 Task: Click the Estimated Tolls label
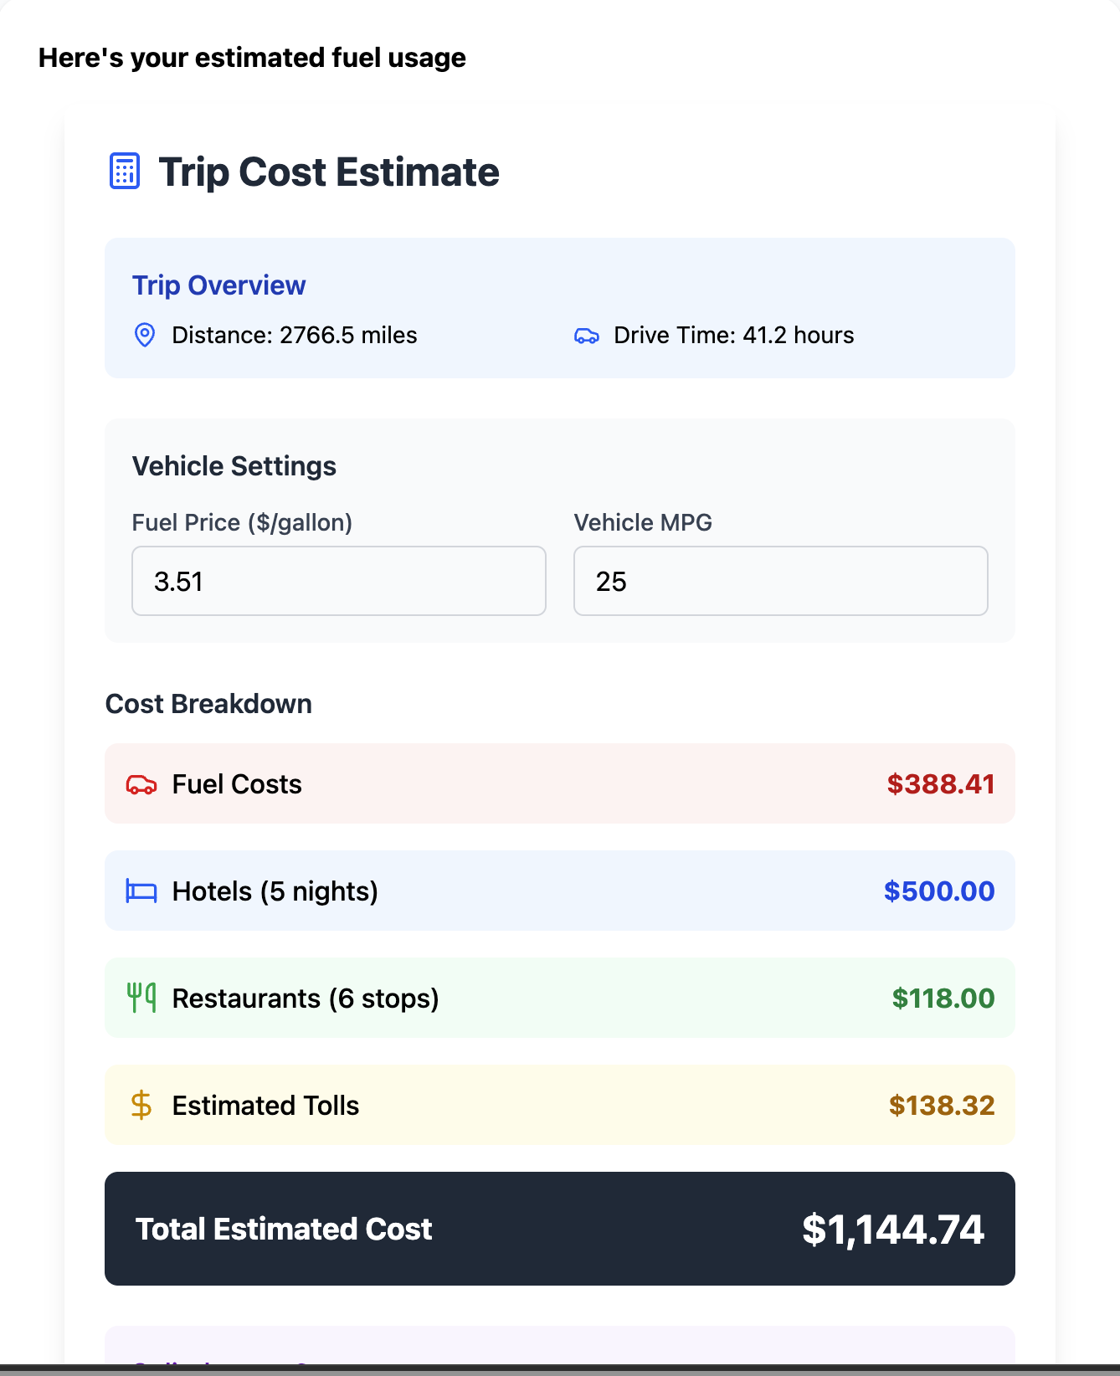pyautogui.click(x=265, y=1106)
